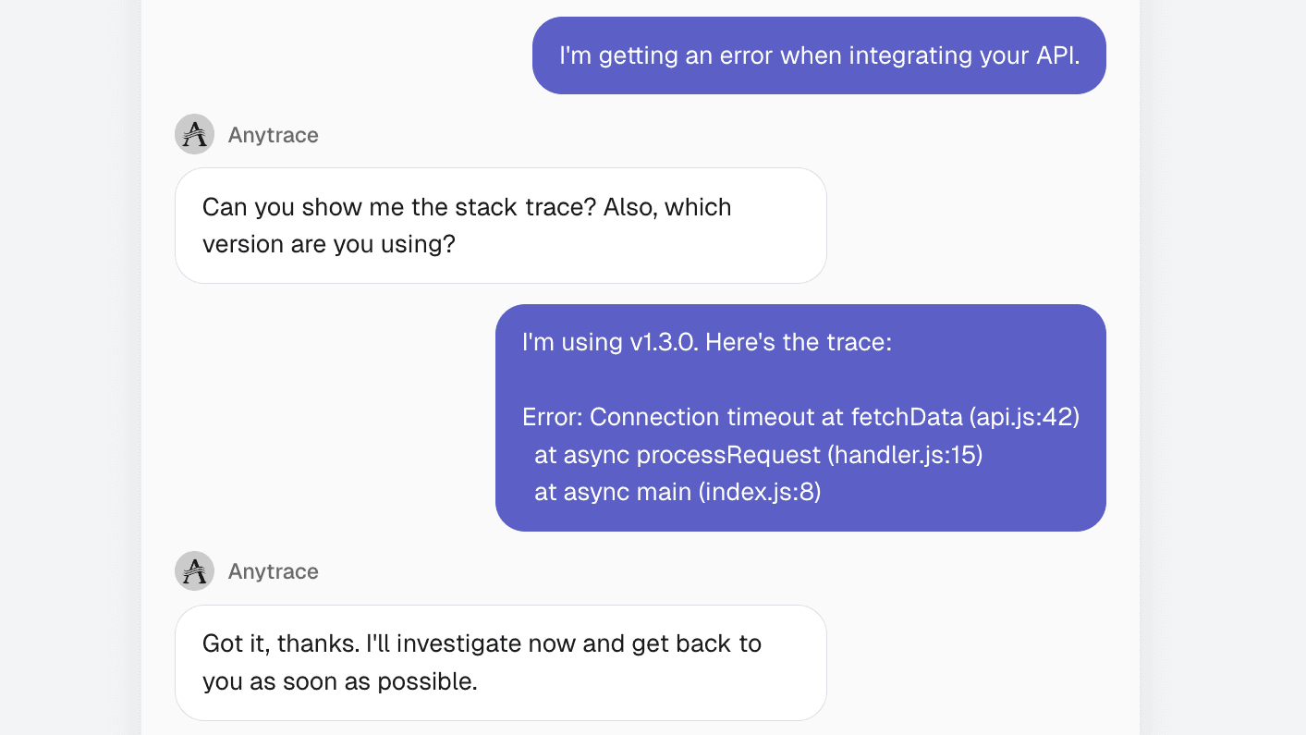Click the Anytrace avatar above stack trace question
This screenshot has height=735, width=1306.
pyautogui.click(x=194, y=134)
